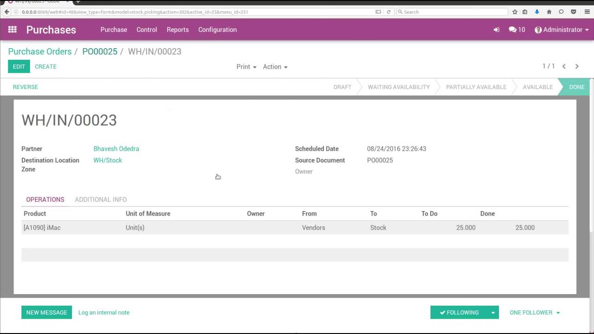The image size is (594, 334).
Task: Click the Partially Available status stage
Action: (476, 87)
